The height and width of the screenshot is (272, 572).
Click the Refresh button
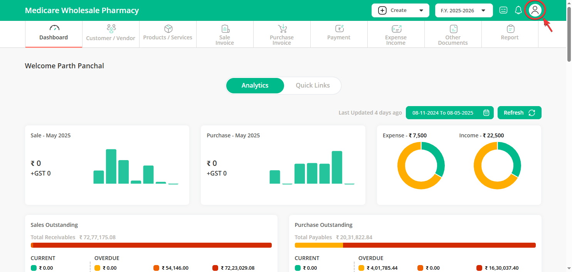[519, 113]
